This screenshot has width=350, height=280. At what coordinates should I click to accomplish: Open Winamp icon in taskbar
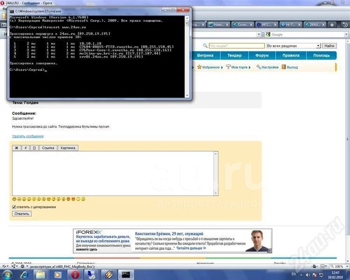click(109, 275)
